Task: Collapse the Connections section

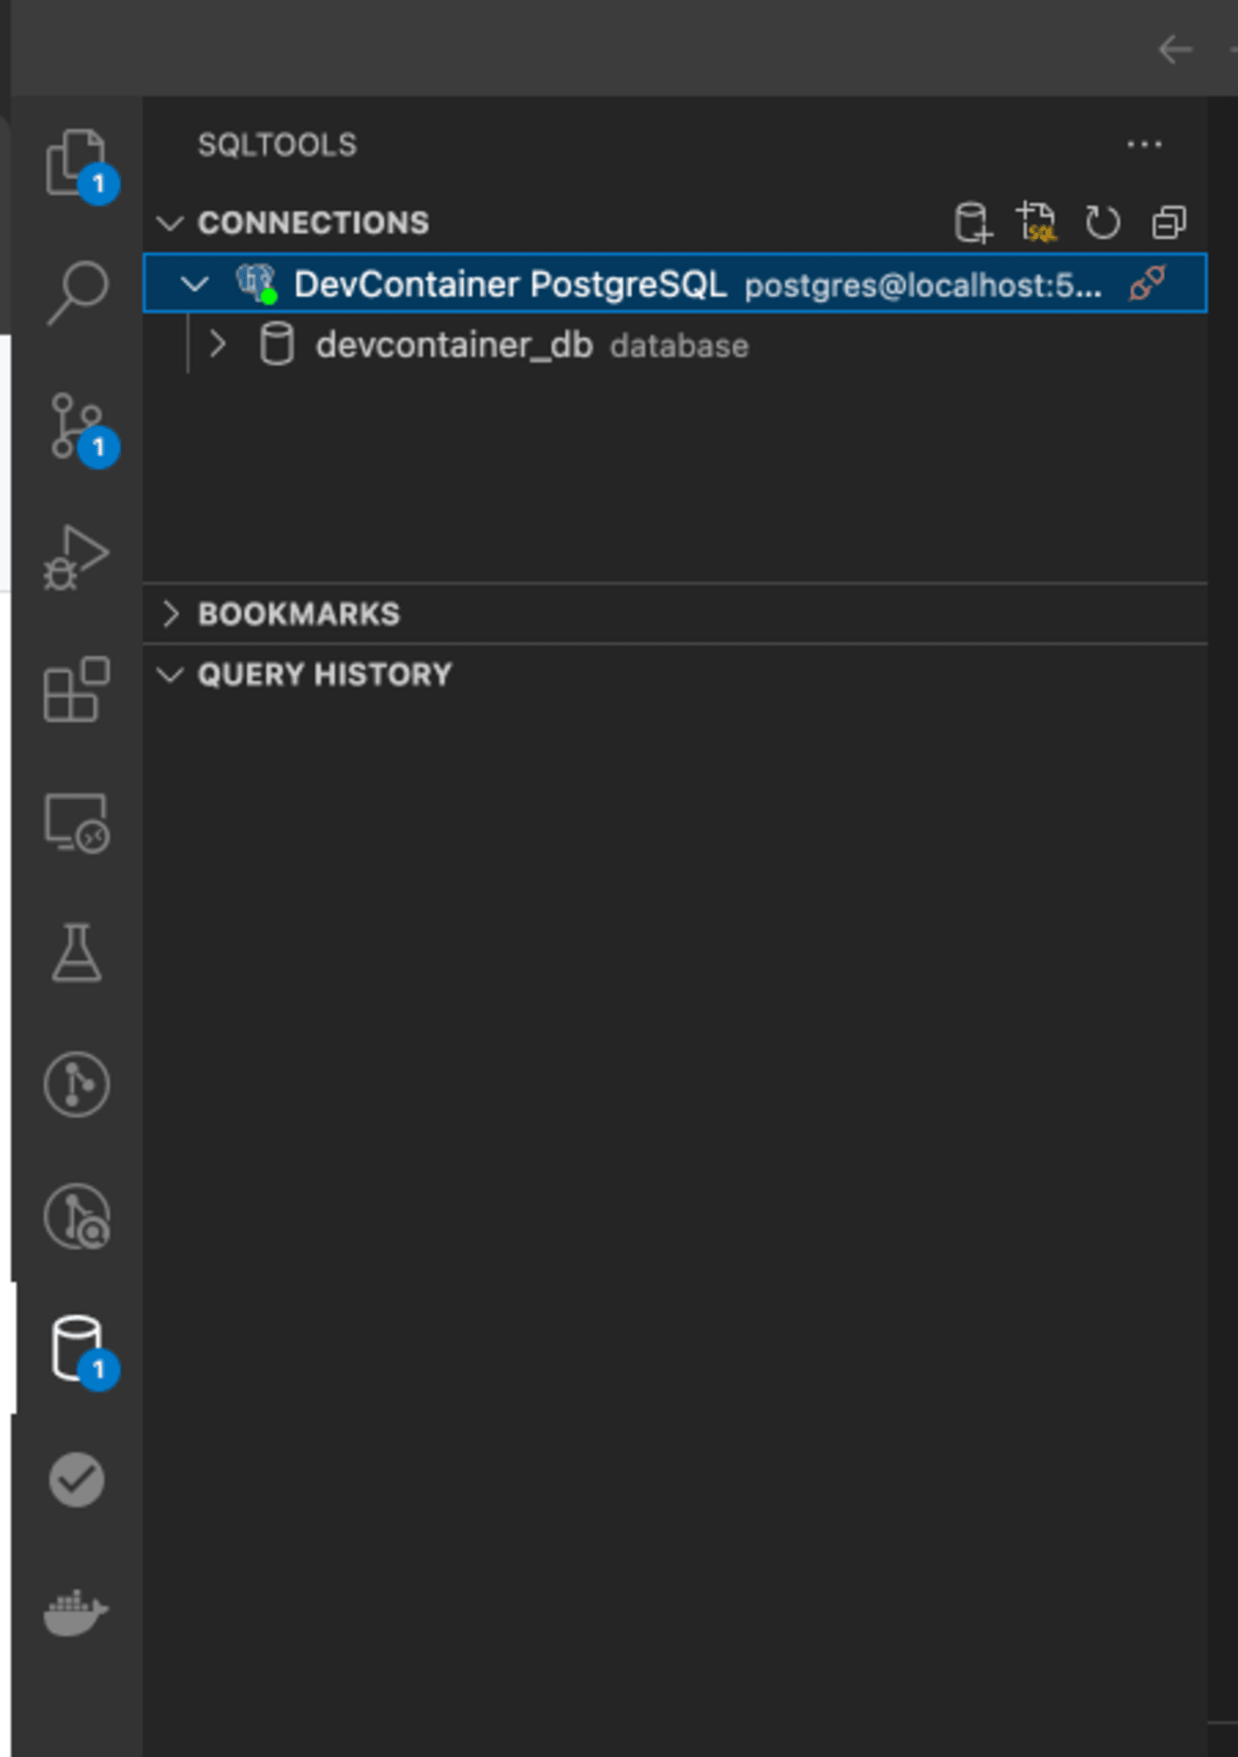Action: tap(170, 223)
